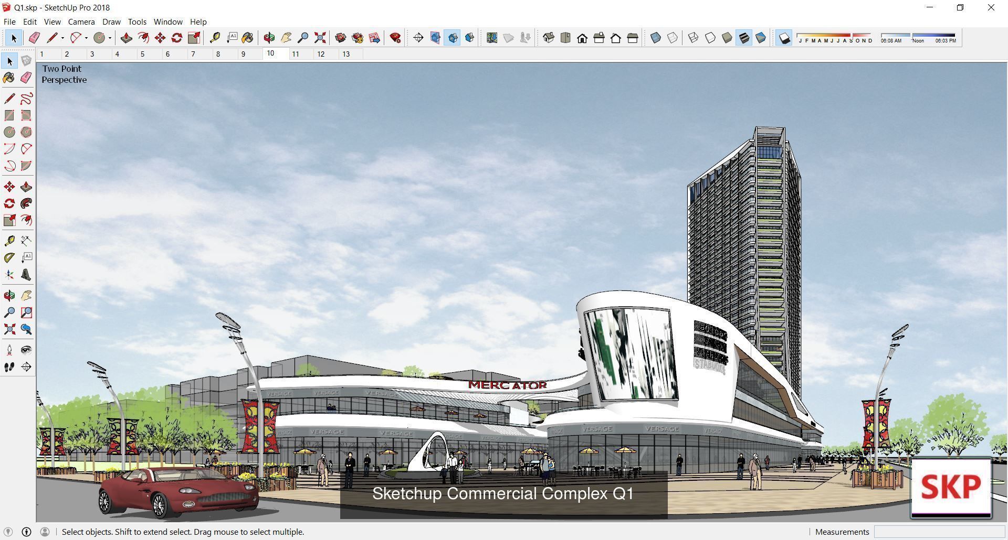The image size is (1008, 540).
Task: Select Walk footprints tool in left toolbar
Action: [9, 367]
